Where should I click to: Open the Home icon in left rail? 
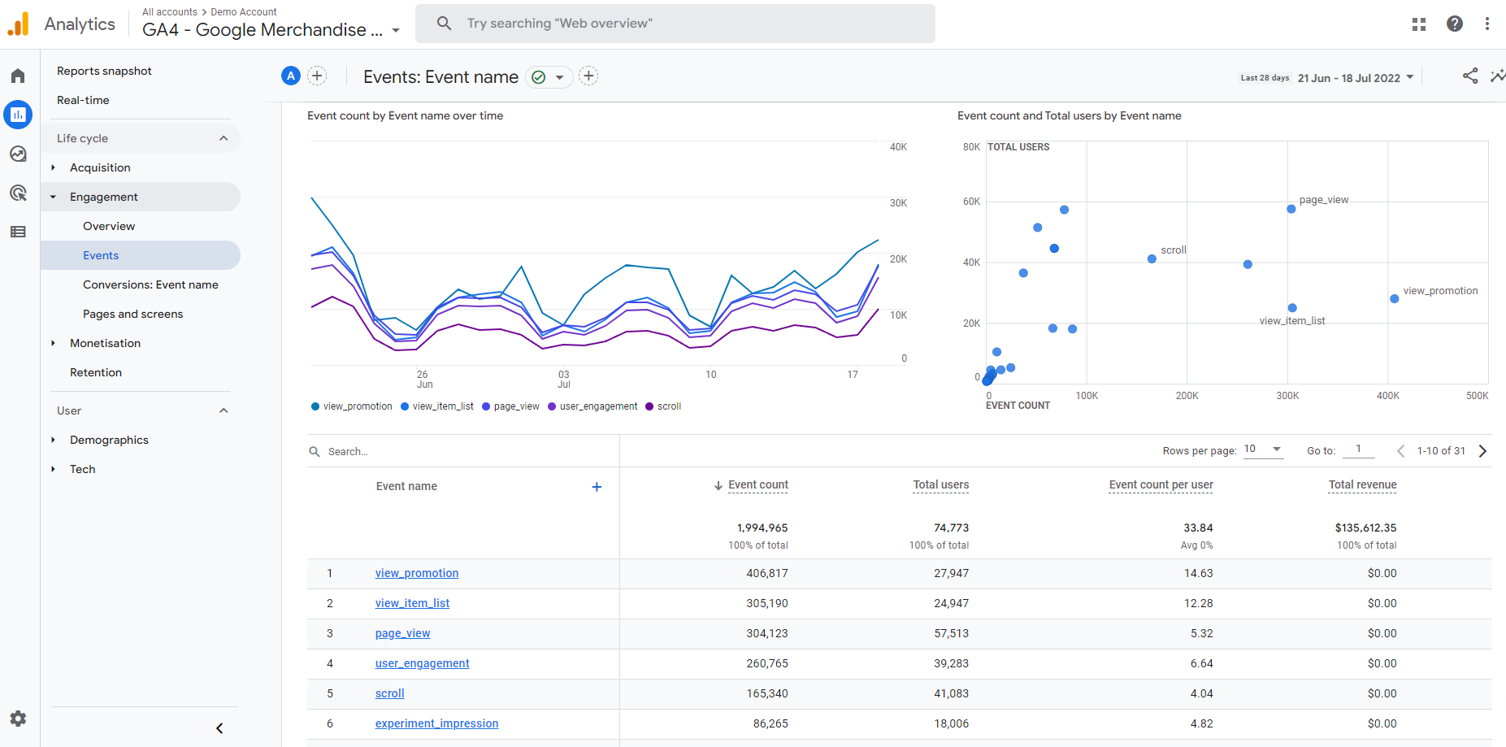point(18,76)
